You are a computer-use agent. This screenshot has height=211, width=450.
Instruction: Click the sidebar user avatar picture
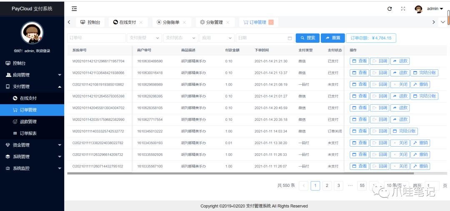pyautogui.click(x=32, y=33)
